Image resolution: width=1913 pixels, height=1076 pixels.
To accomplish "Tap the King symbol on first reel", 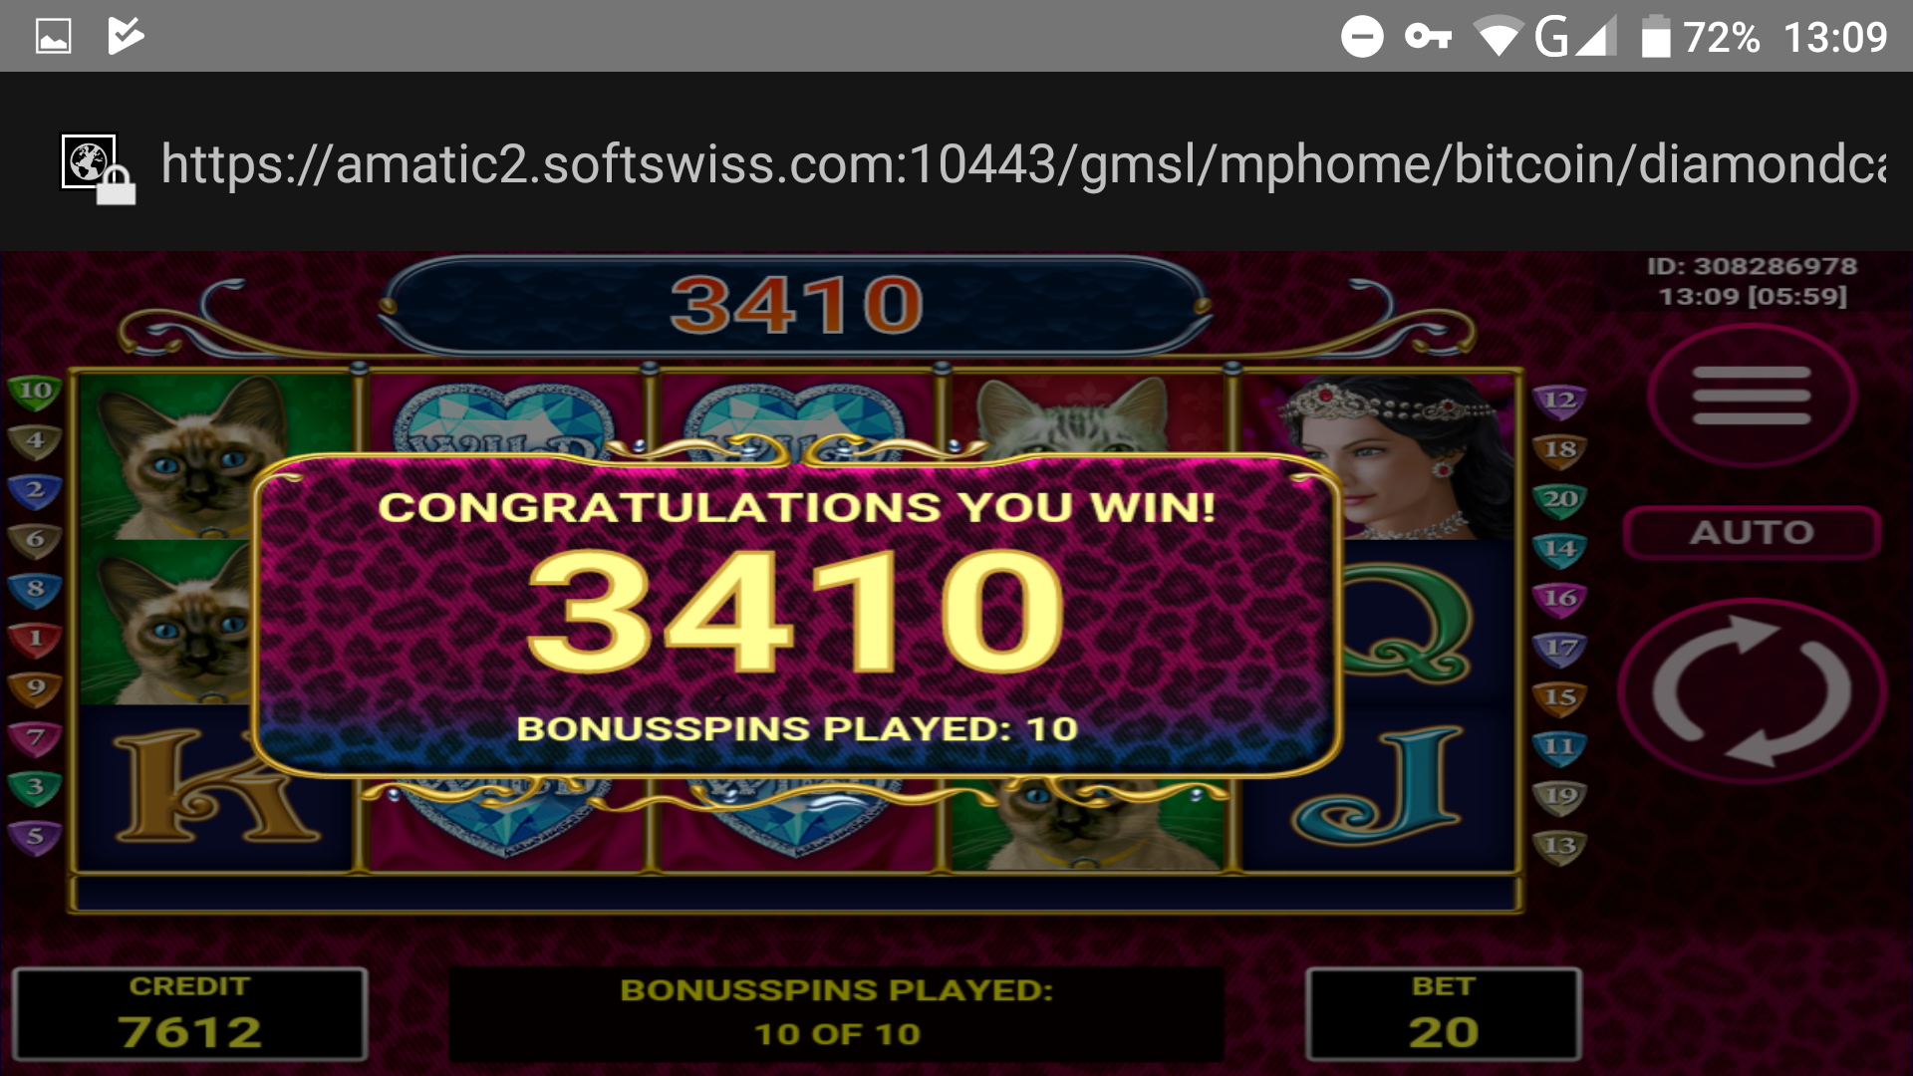I will 214,787.
